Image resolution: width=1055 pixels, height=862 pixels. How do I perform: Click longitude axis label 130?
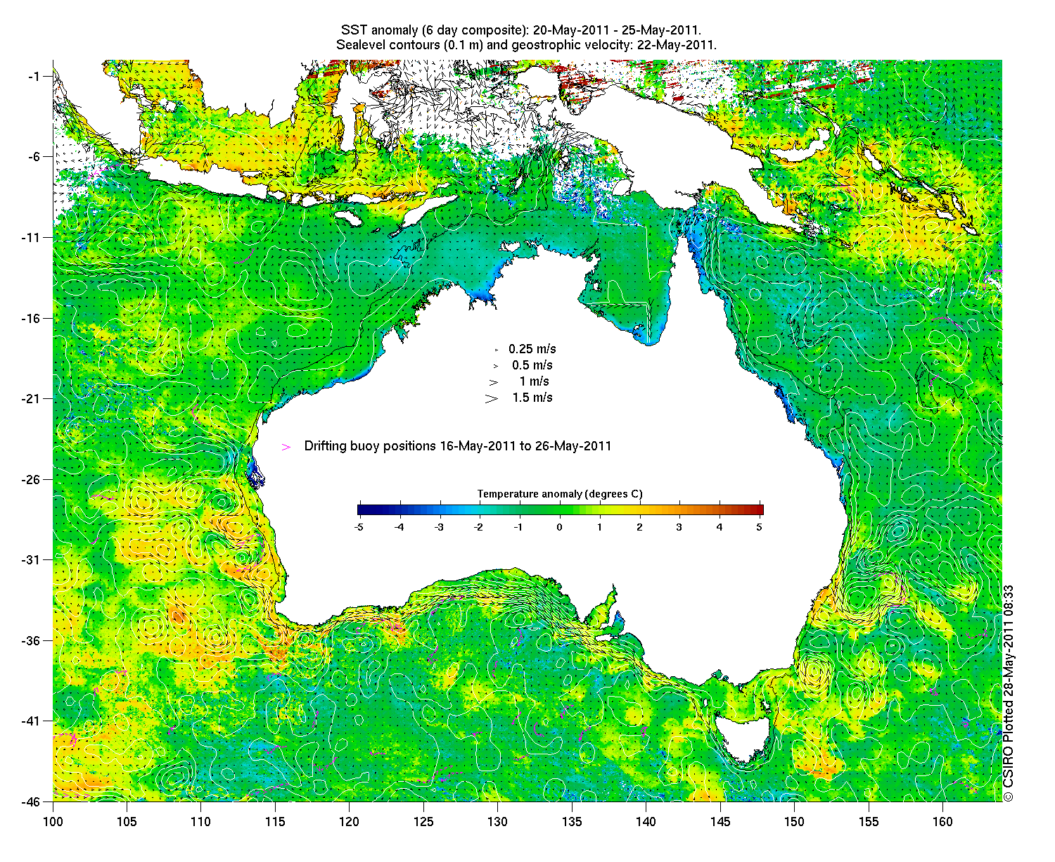(x=497, y=821)
